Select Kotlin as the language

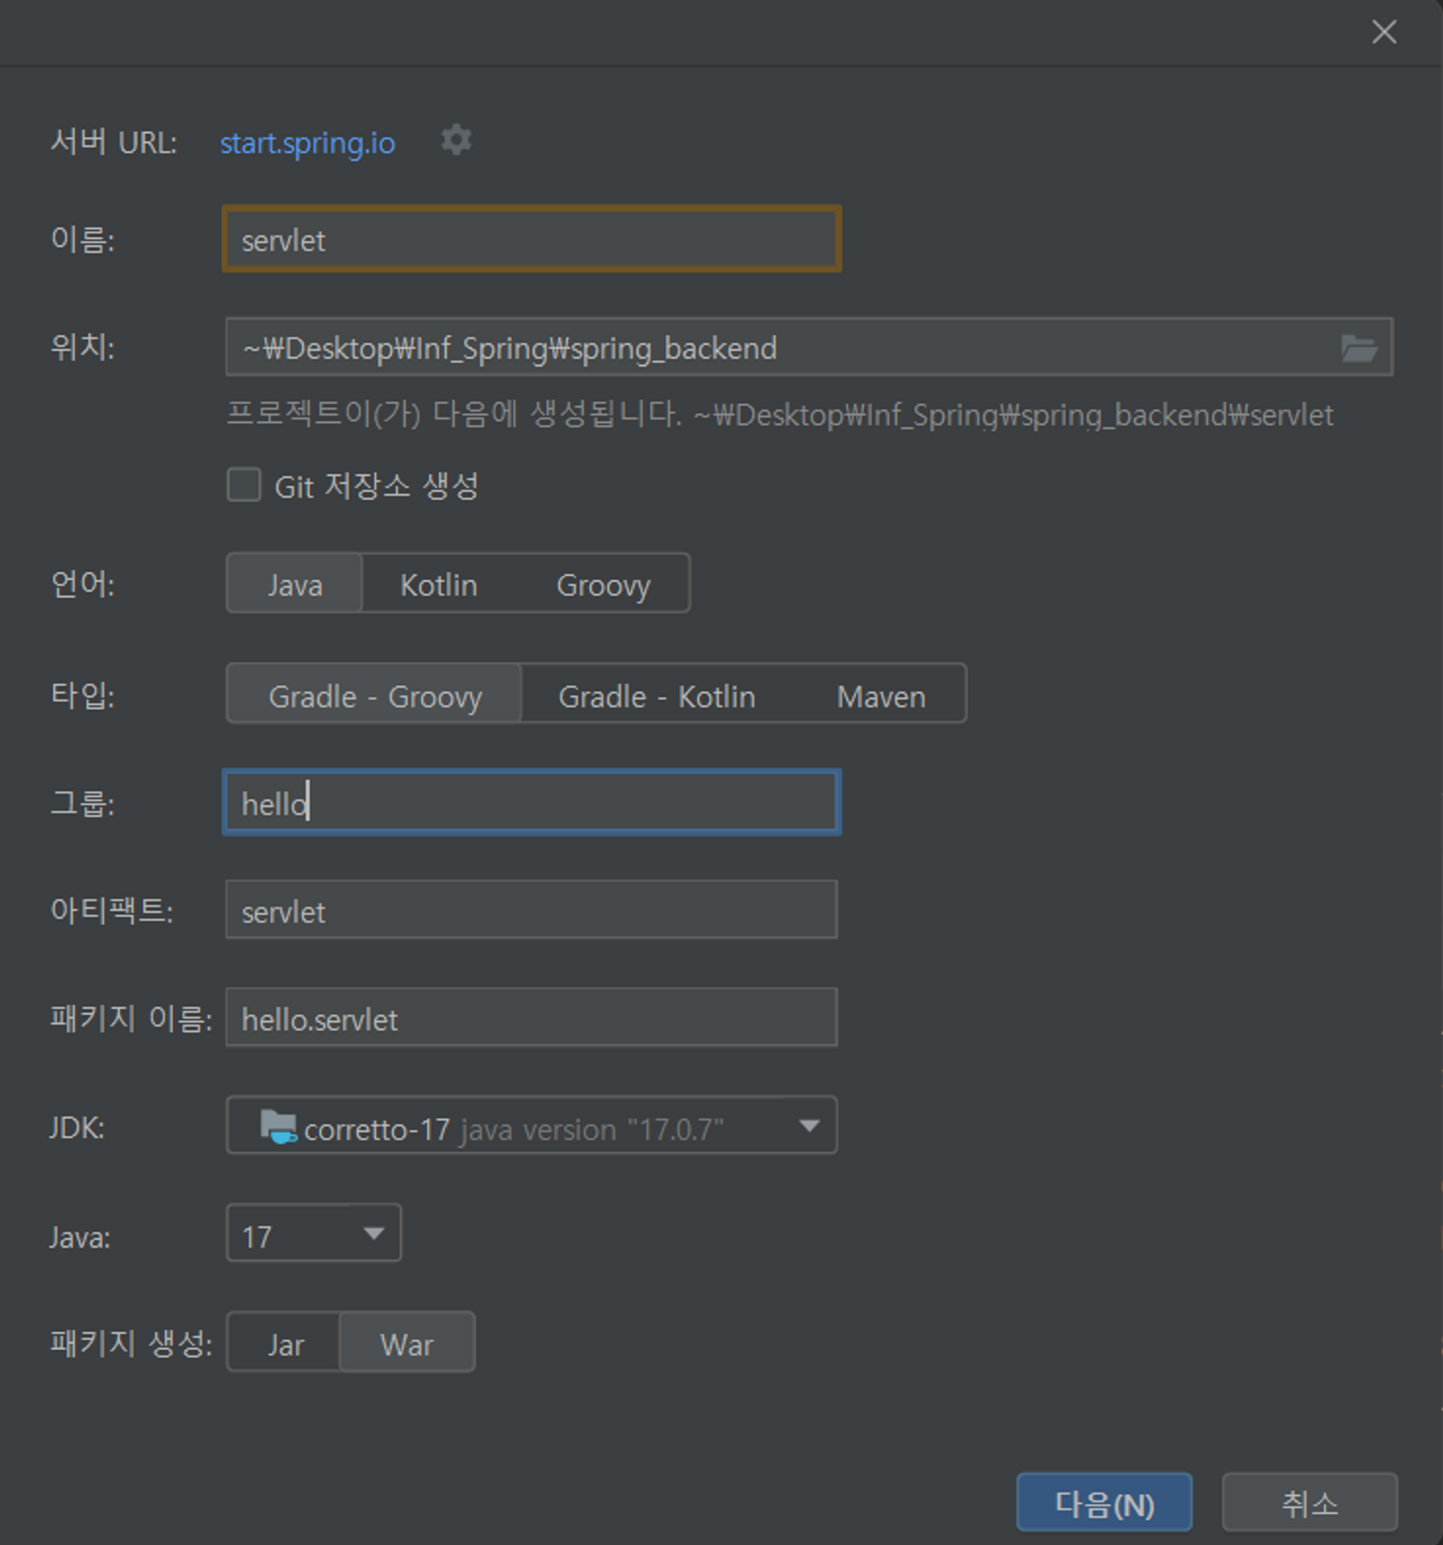(x=438, y=585)
